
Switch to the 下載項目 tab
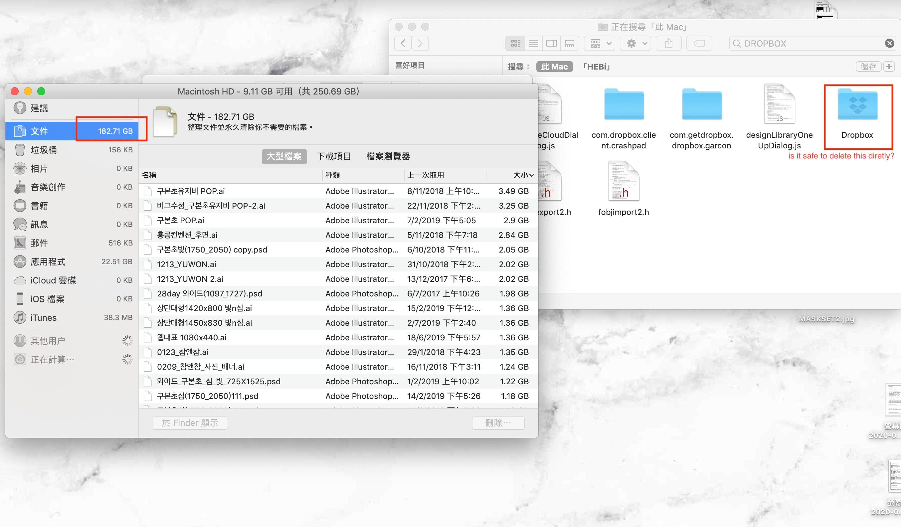(x=334, y=157)
